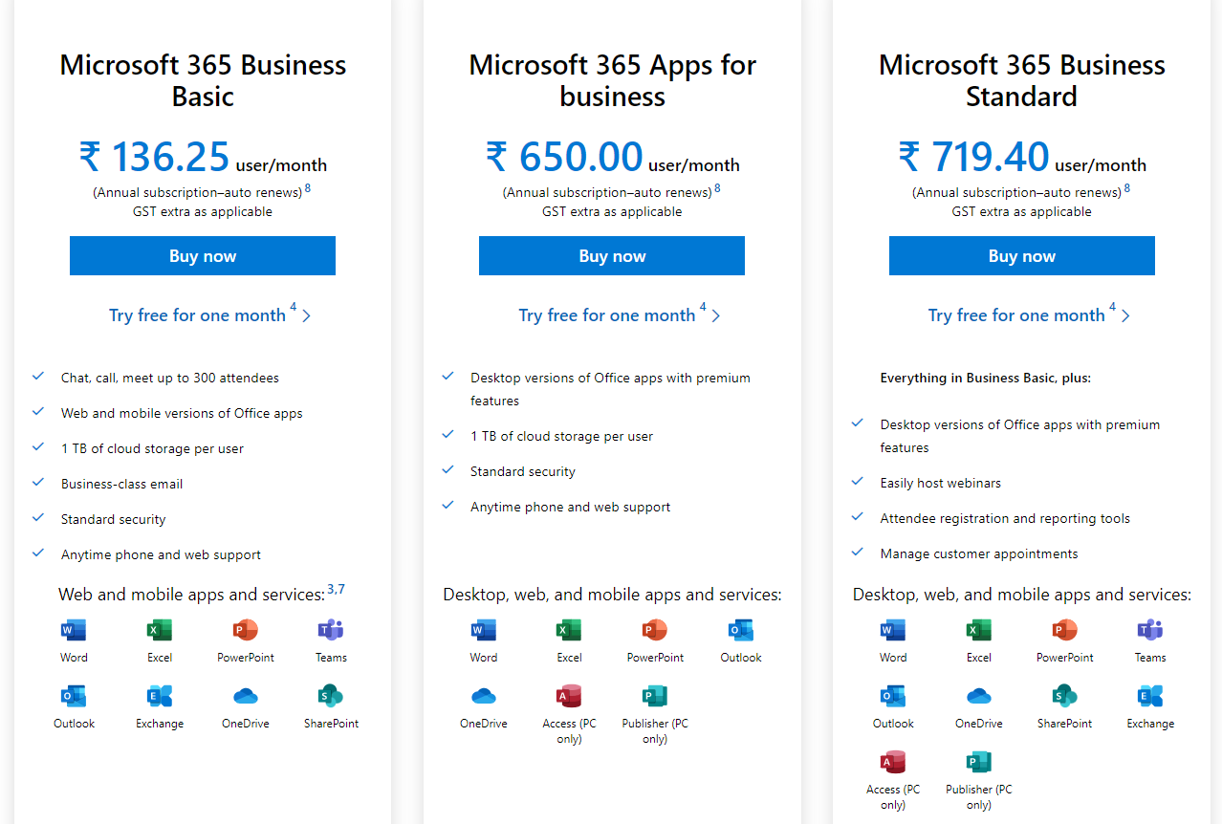Click the Exchange icon in Business Basic plan

click(160, 696)
